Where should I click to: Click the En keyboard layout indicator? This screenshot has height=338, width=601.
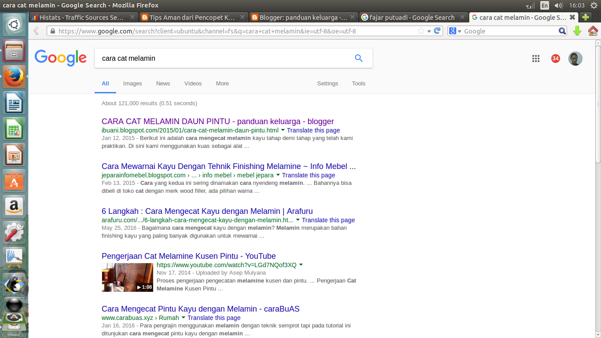pyautogui.click(x=545, y=5)
